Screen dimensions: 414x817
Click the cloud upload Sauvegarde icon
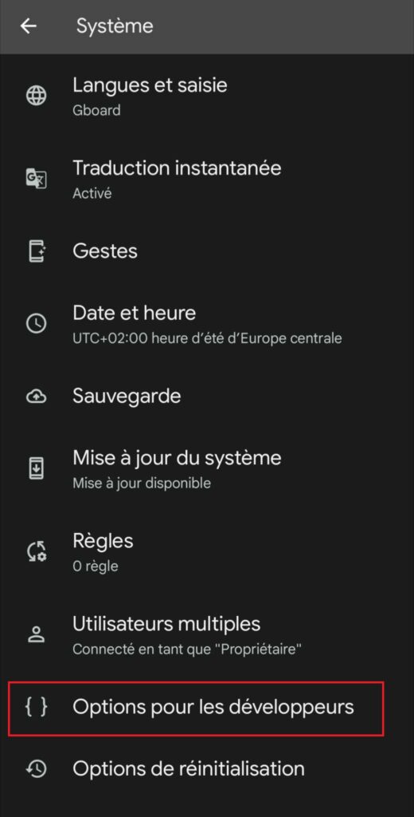(37, 397)
